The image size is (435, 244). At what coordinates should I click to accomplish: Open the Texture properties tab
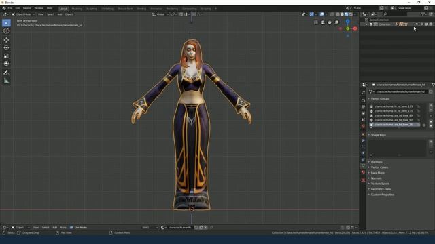pos(363,180)
